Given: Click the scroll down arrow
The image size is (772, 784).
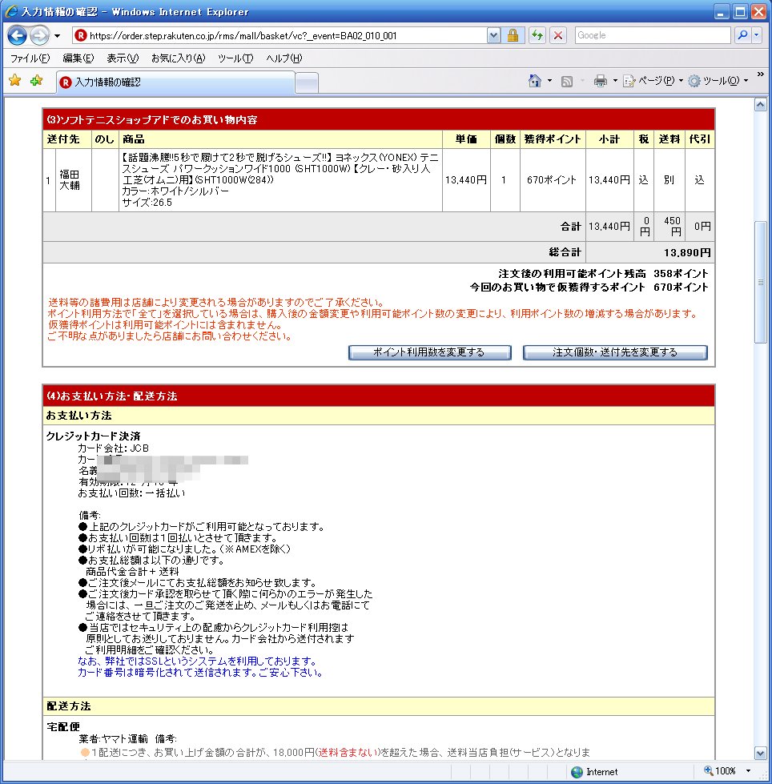Looking at the screenshot, I should pyautogui.click(x=761, y=753).
